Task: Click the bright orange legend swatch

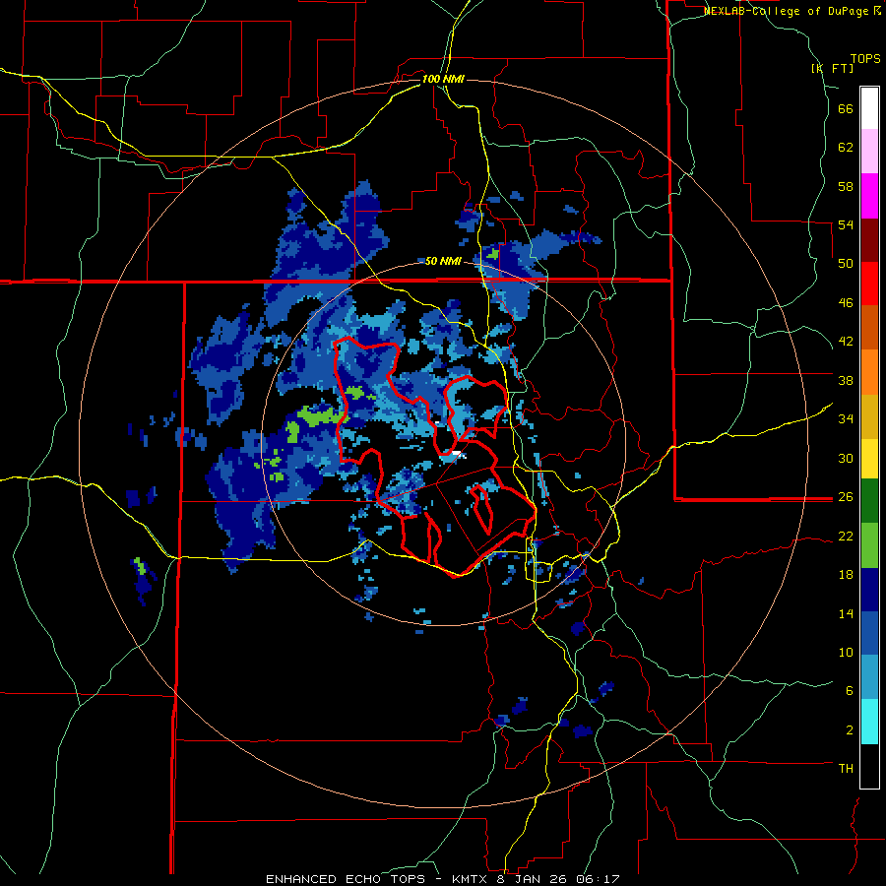Action: pos(869,371)
